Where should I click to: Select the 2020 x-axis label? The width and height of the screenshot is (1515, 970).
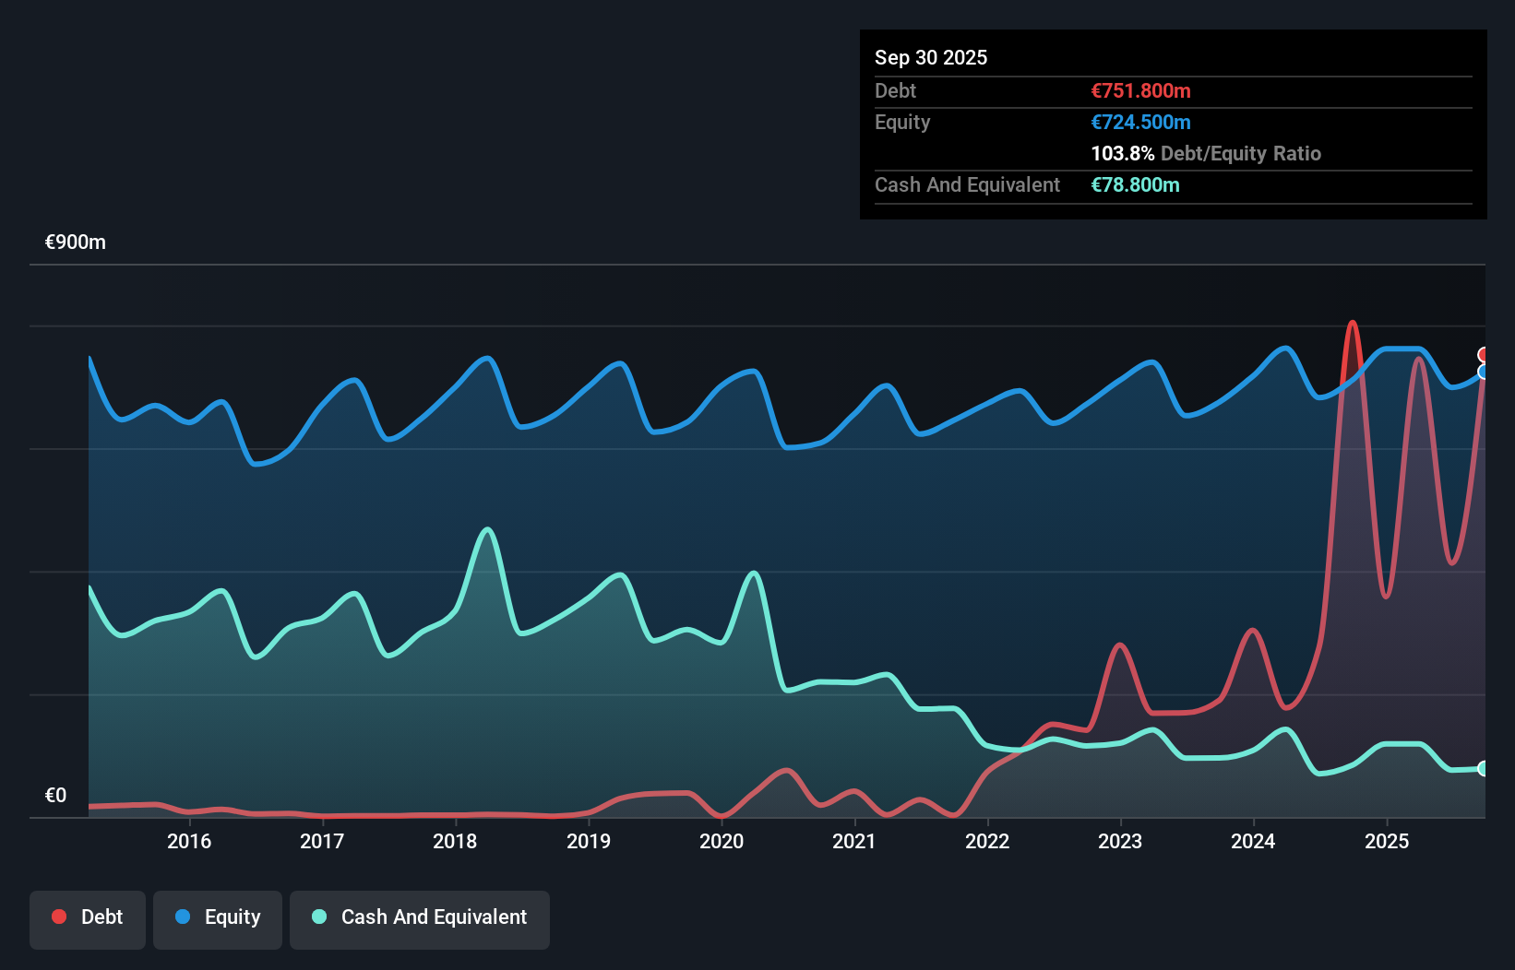coord(722,841)
